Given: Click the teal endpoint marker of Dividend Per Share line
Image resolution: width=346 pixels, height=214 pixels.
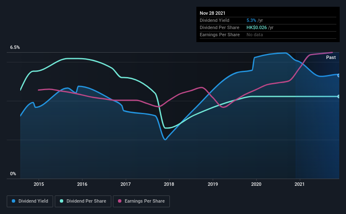Looking at the screenshot, I should point(338,96).
